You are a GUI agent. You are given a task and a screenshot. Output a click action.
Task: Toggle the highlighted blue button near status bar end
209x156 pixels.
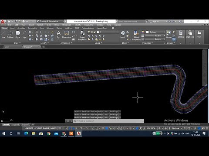point(199,128)
